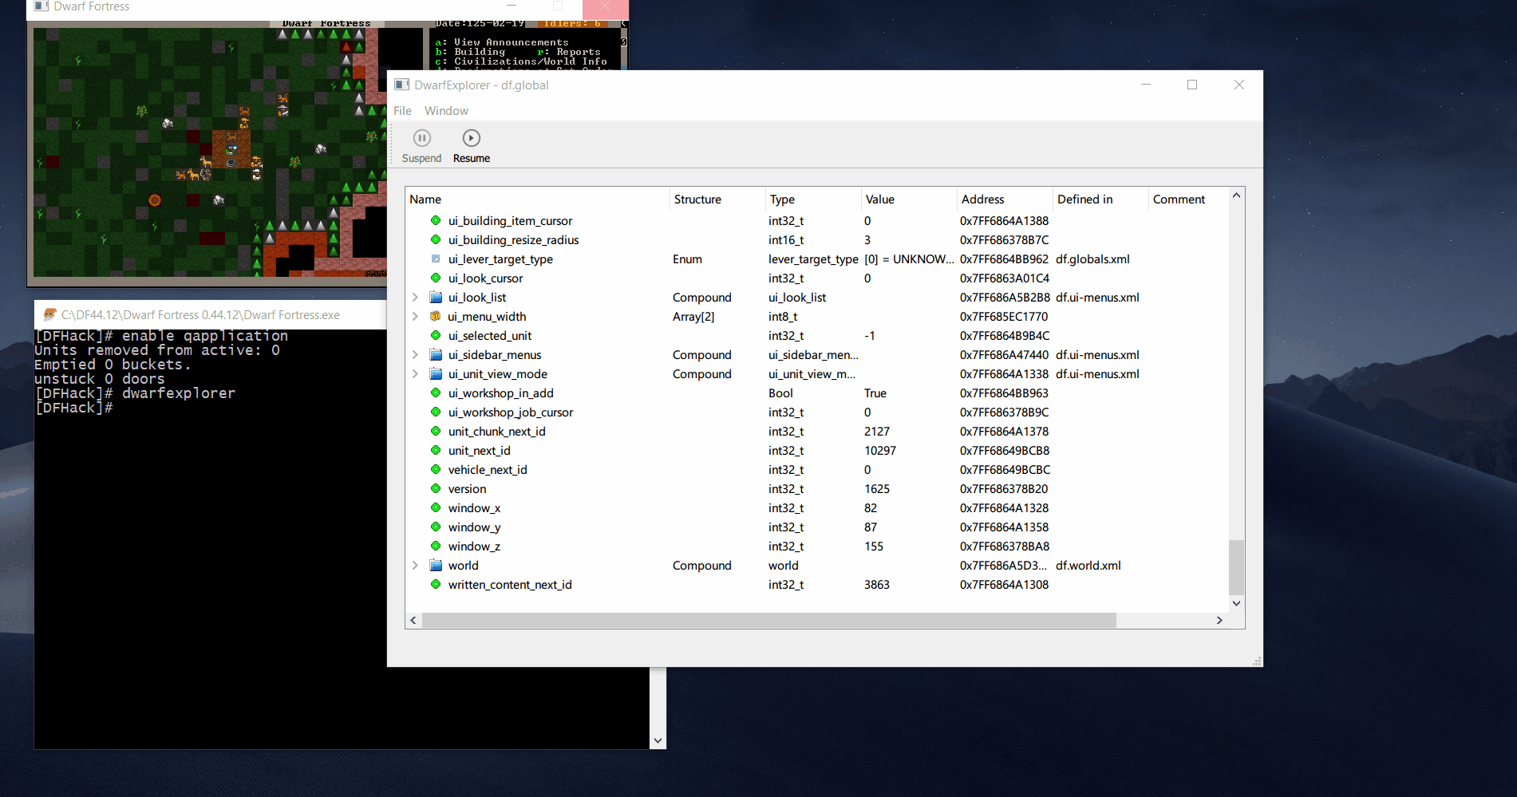Sort by the Structure column header

click(717, 199)
